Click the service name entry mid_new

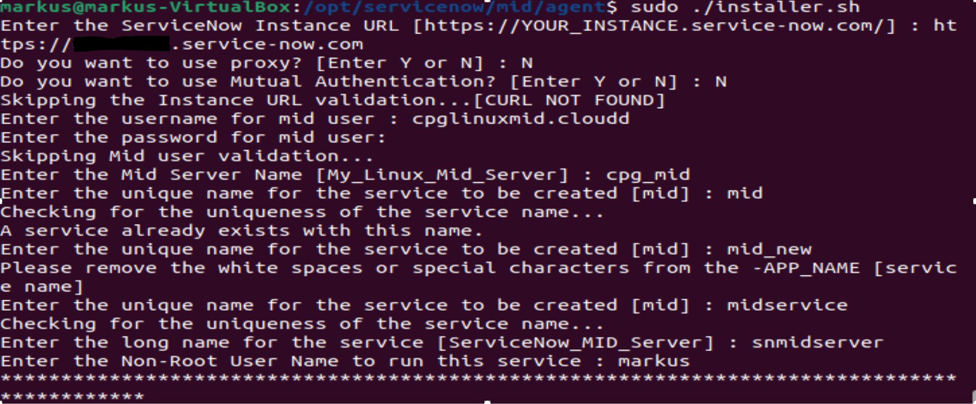pyautogui.click(x=769, y=250)
